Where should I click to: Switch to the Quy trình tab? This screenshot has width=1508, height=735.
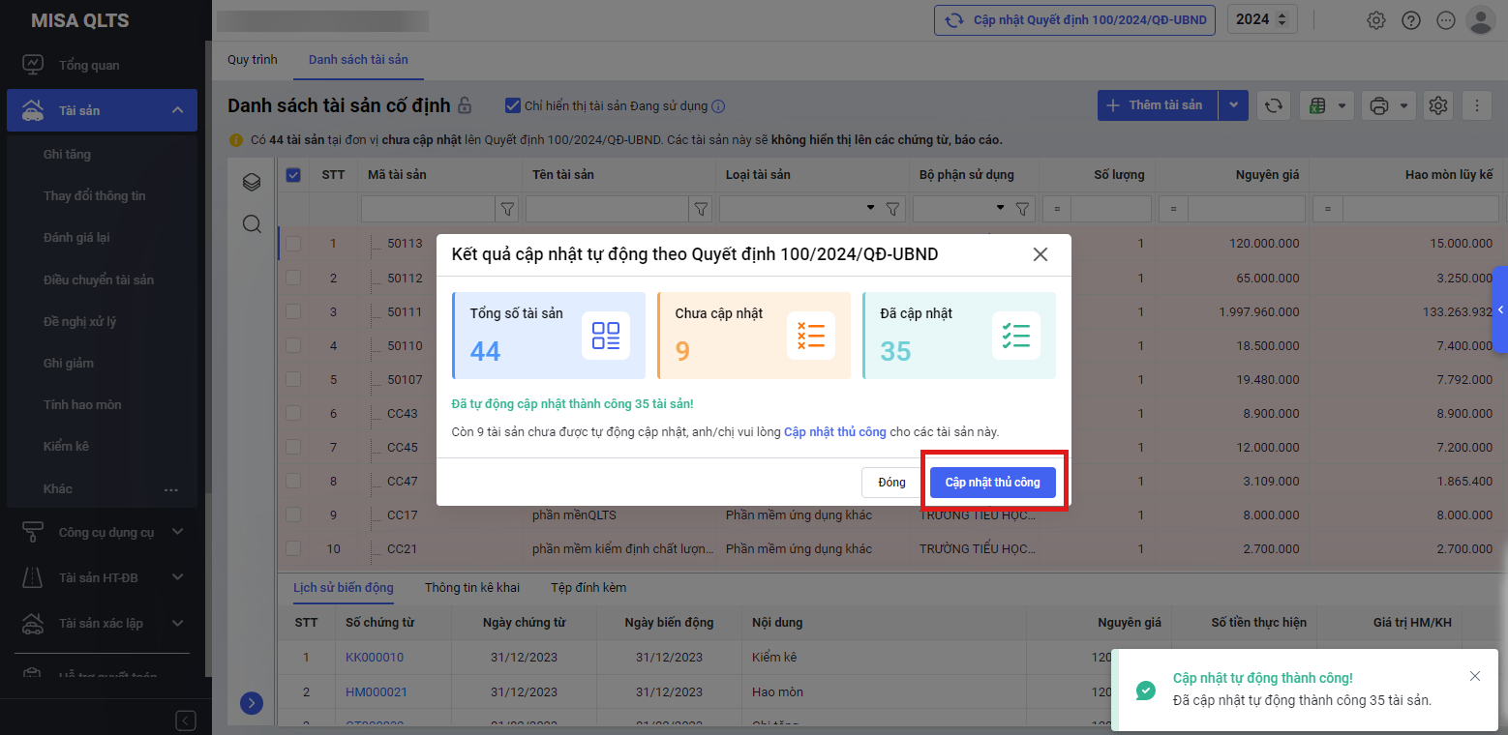(252, 60)
